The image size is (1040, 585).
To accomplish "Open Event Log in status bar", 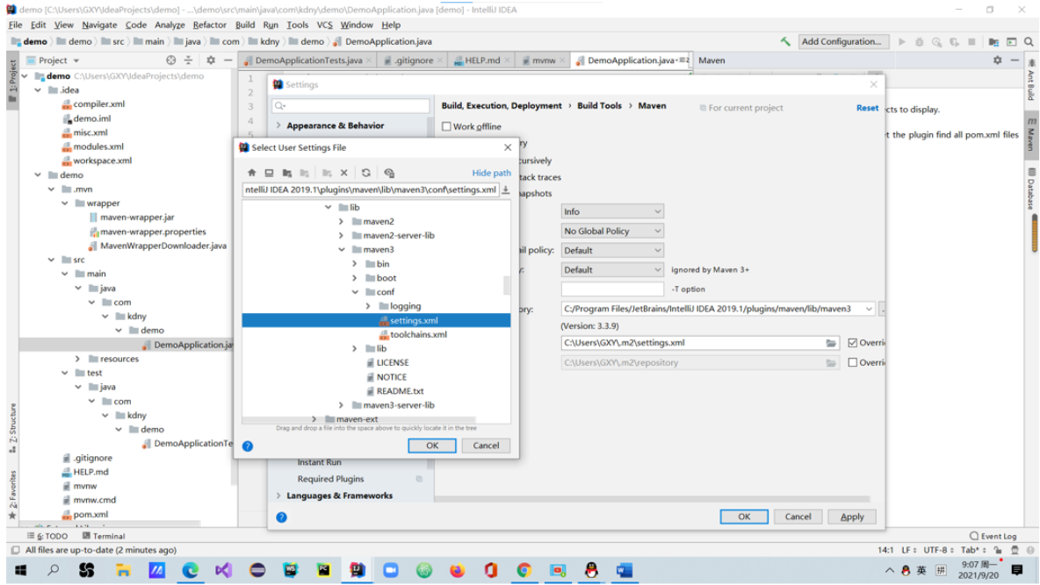I will click(x=993, y=536).
